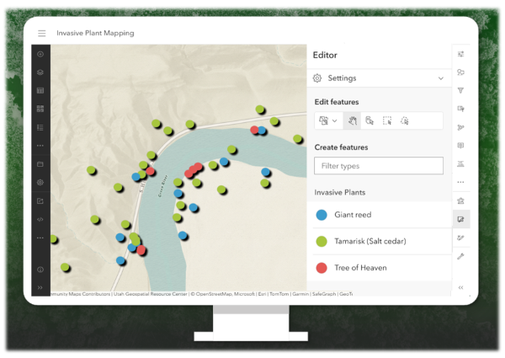Open the wrench Map tools icon

(461, 257)
